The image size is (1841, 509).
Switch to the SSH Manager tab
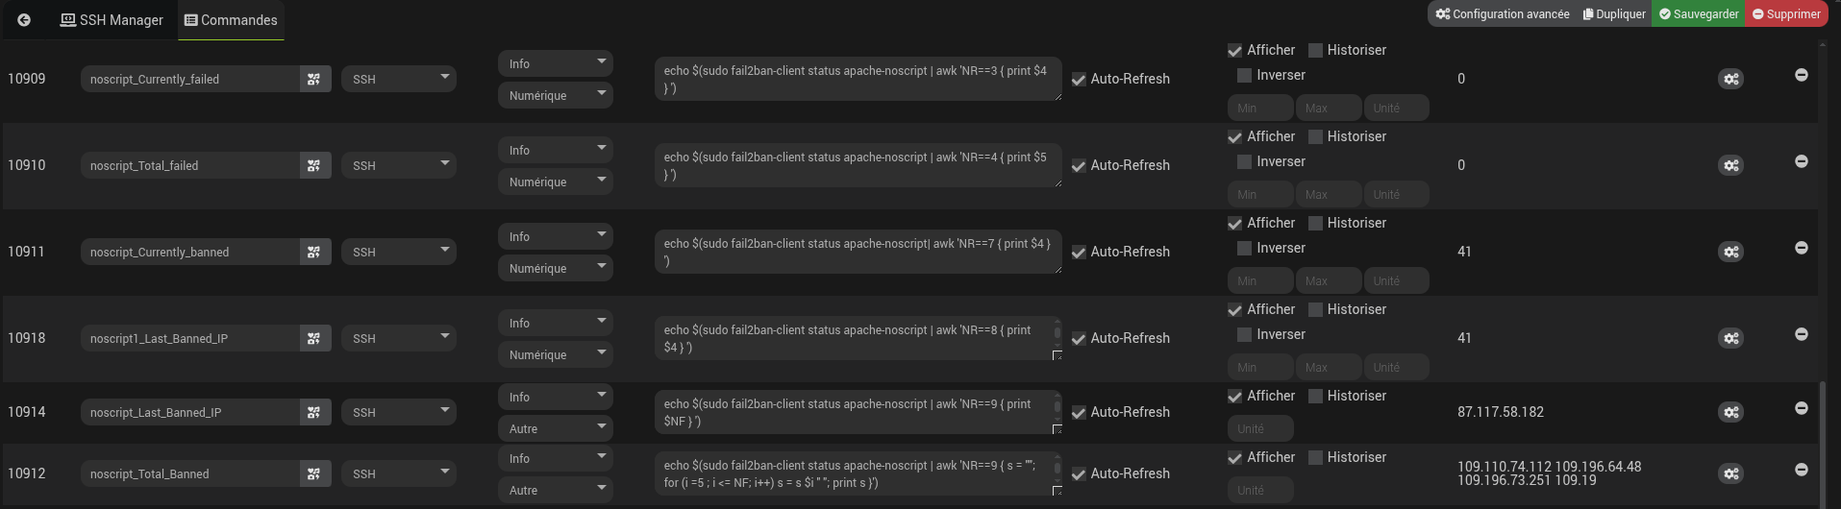tap(112, 20)
